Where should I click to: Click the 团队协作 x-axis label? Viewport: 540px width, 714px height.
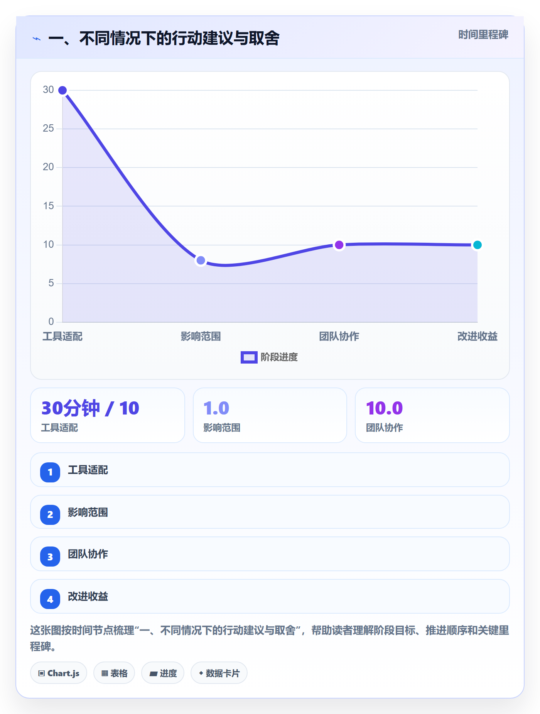pos(339,336)
